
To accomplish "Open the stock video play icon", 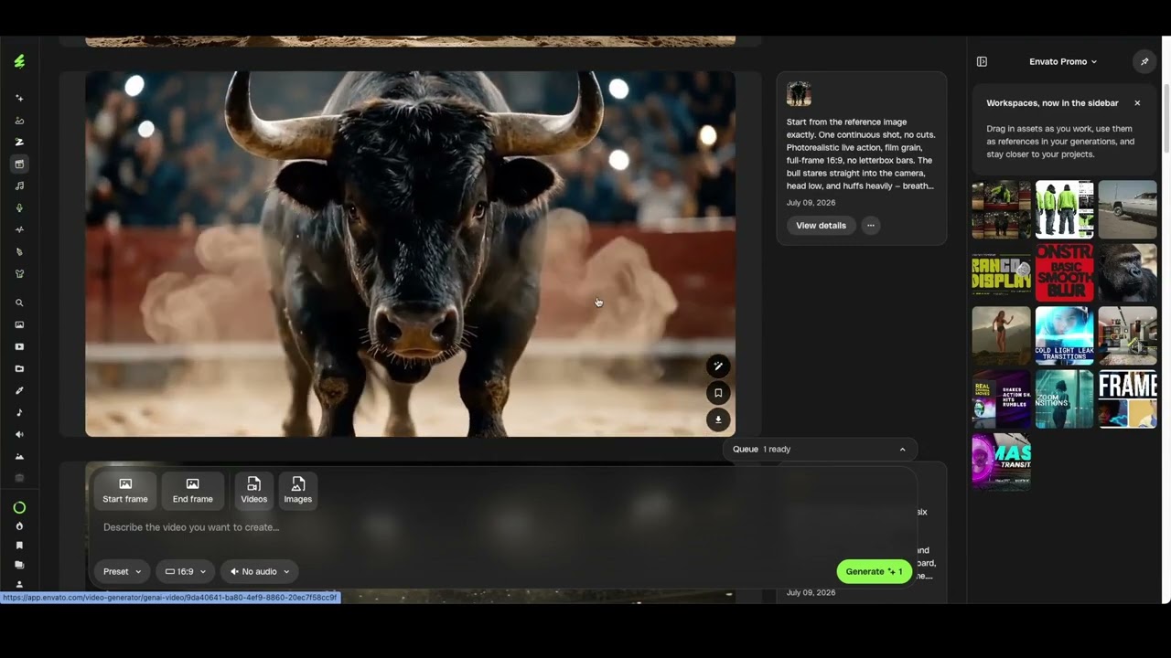I will [19, 346].
